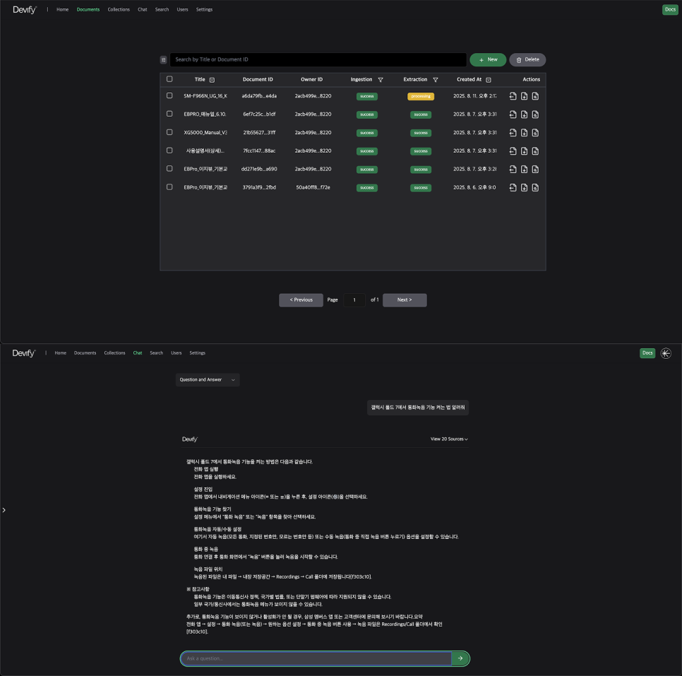
Task: Click the first action icon in the SM-F966N_UG_16_K row
Action: 513,96
